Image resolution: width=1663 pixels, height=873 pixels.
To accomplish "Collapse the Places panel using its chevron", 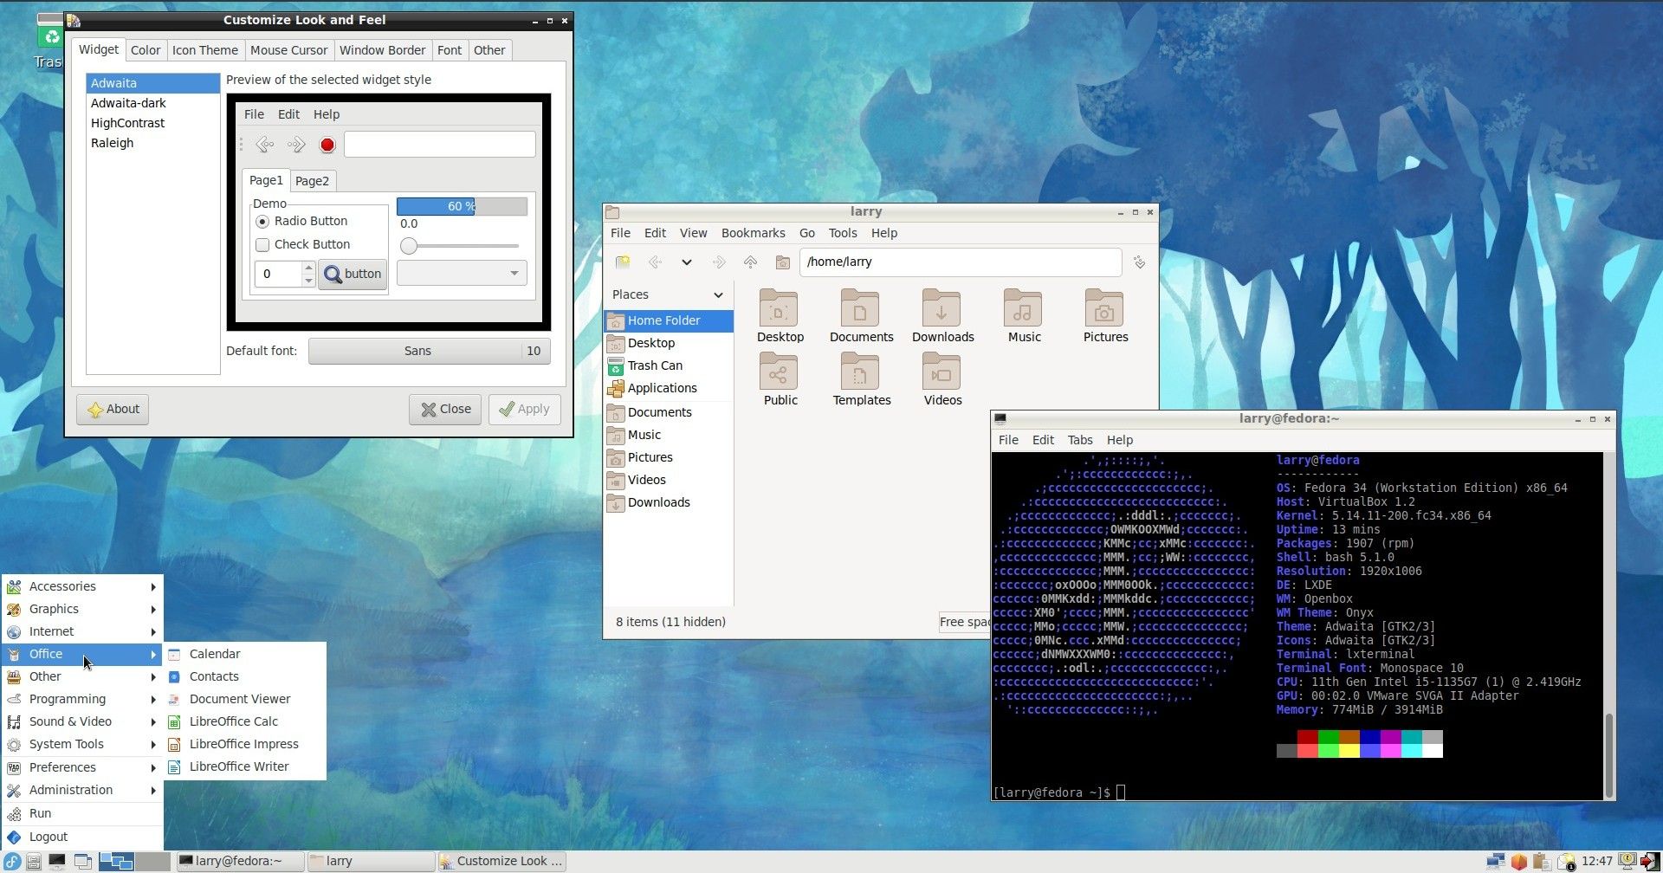I will [x=717, y=294].
